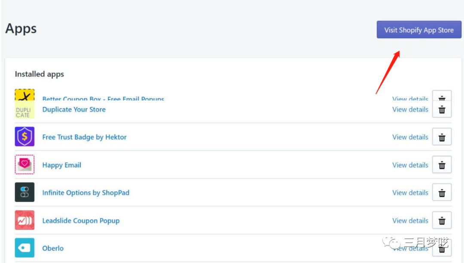Click the Infinite Options app icon
Screen dimensions: 464x263
[x=24, y=193]
